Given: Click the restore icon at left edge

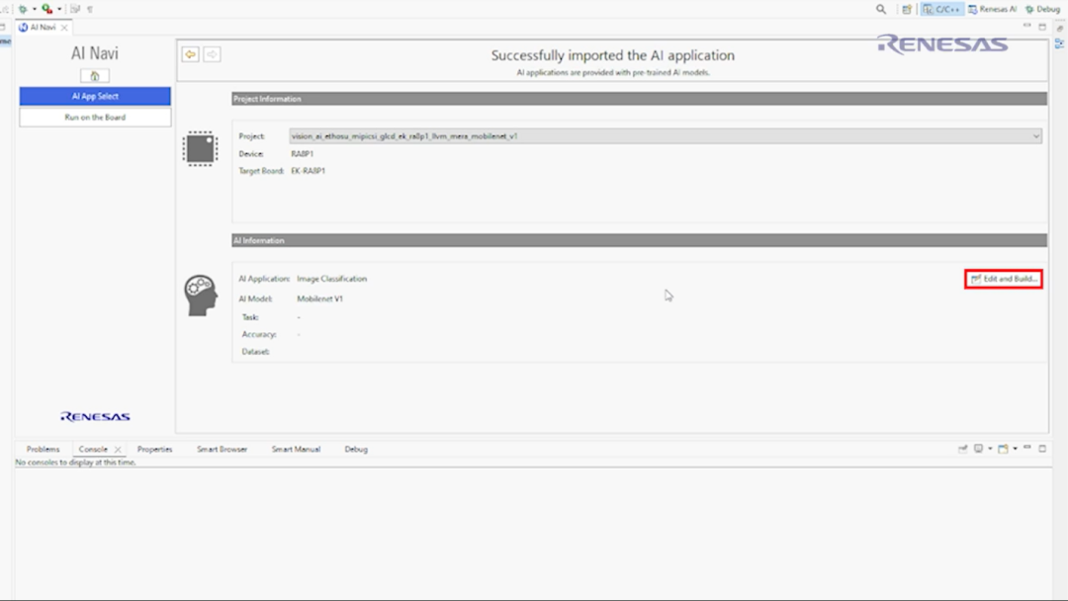Looking at the screenshot, I should pyautogui.click(x=3, y=28).
